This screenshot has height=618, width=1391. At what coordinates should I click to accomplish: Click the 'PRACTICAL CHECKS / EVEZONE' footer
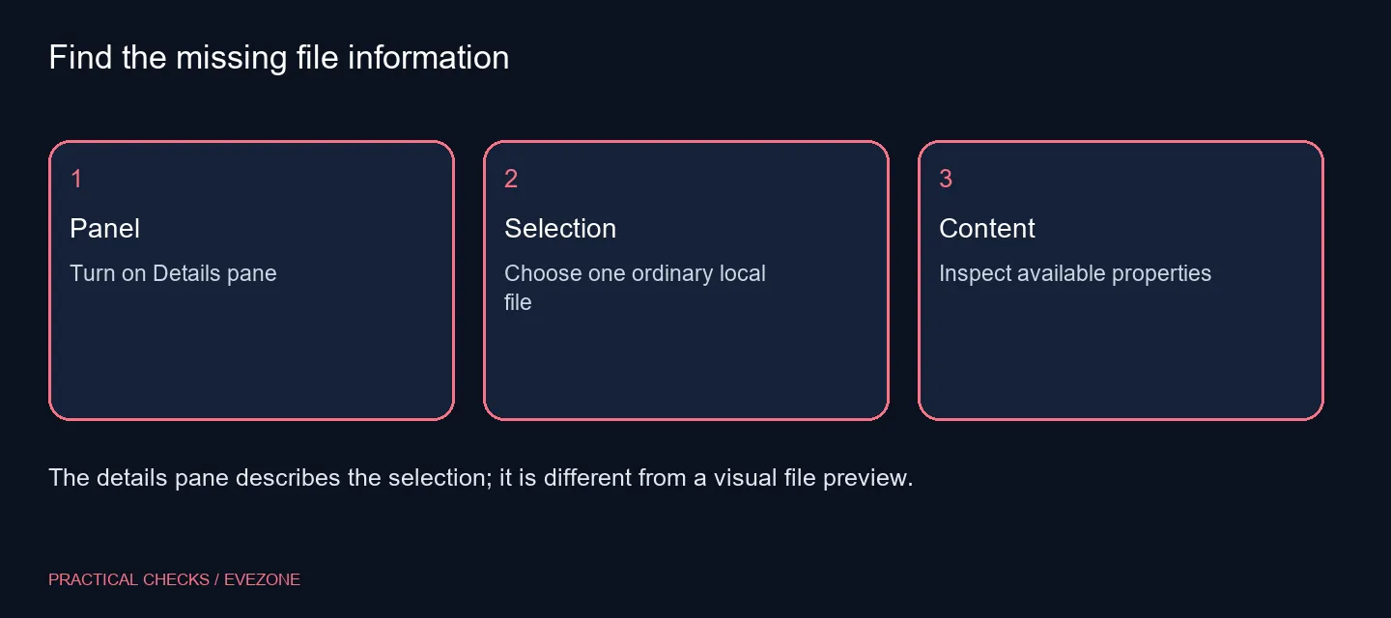point(175,579)
